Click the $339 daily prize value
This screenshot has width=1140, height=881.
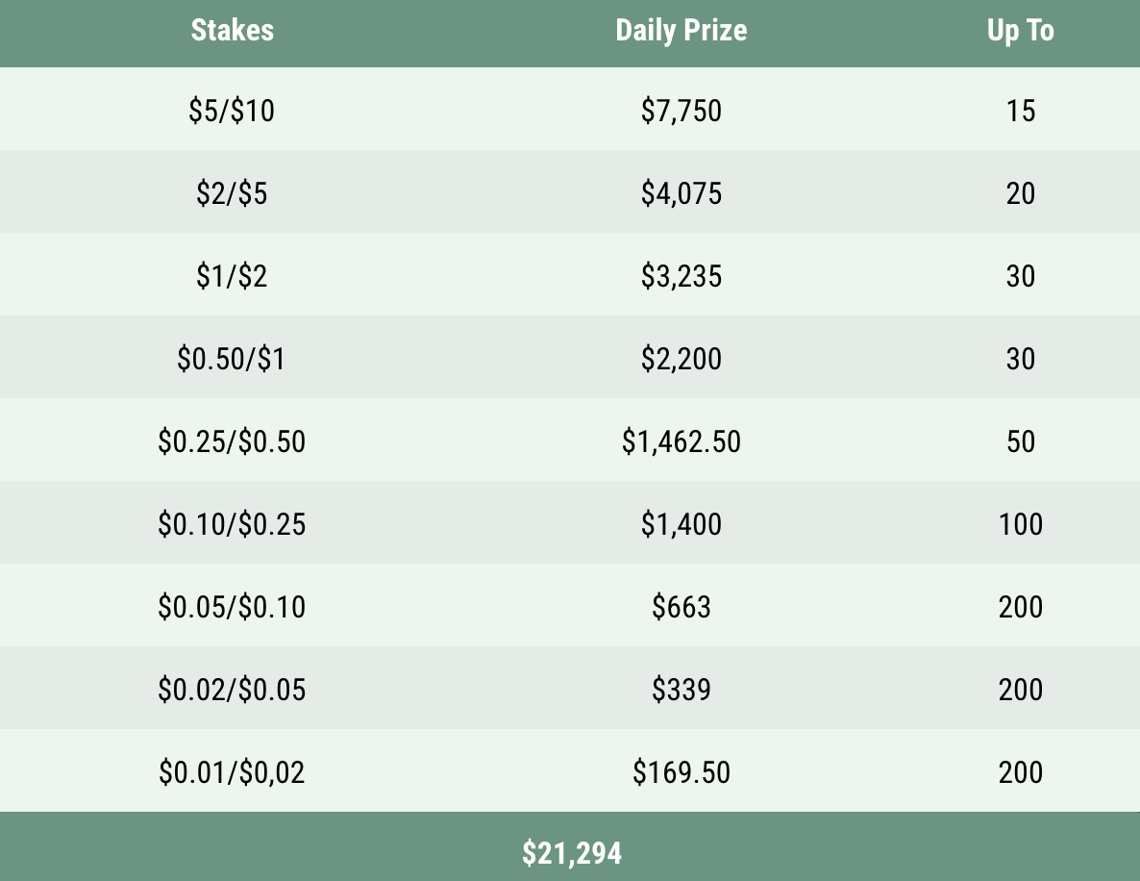tap(681, 691)
